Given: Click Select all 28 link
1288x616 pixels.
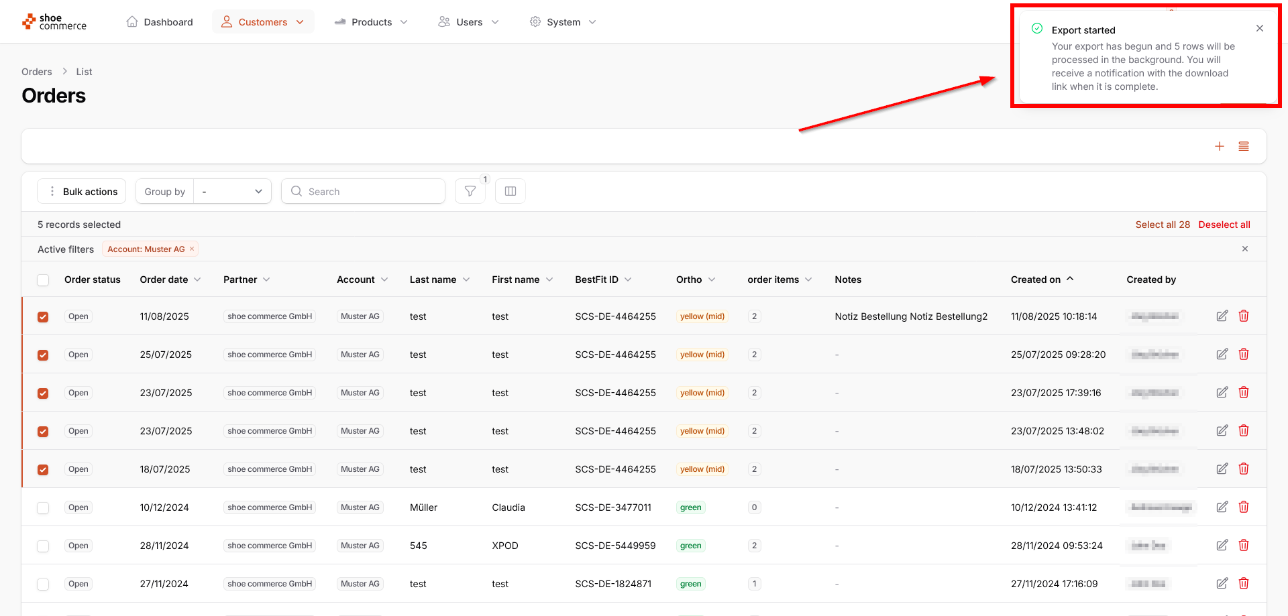Looking at the screenshot, I should pyautogui.click(x=1162, y=225).
